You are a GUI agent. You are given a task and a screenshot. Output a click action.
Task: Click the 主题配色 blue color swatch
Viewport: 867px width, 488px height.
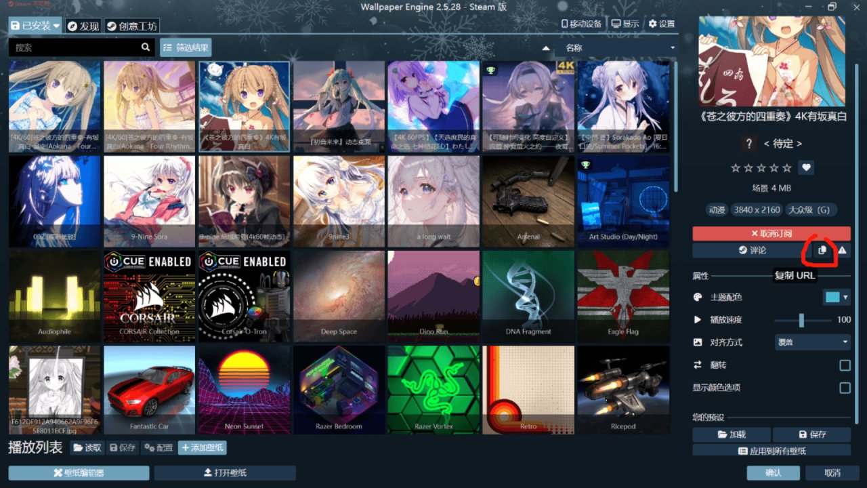(832, 298)
